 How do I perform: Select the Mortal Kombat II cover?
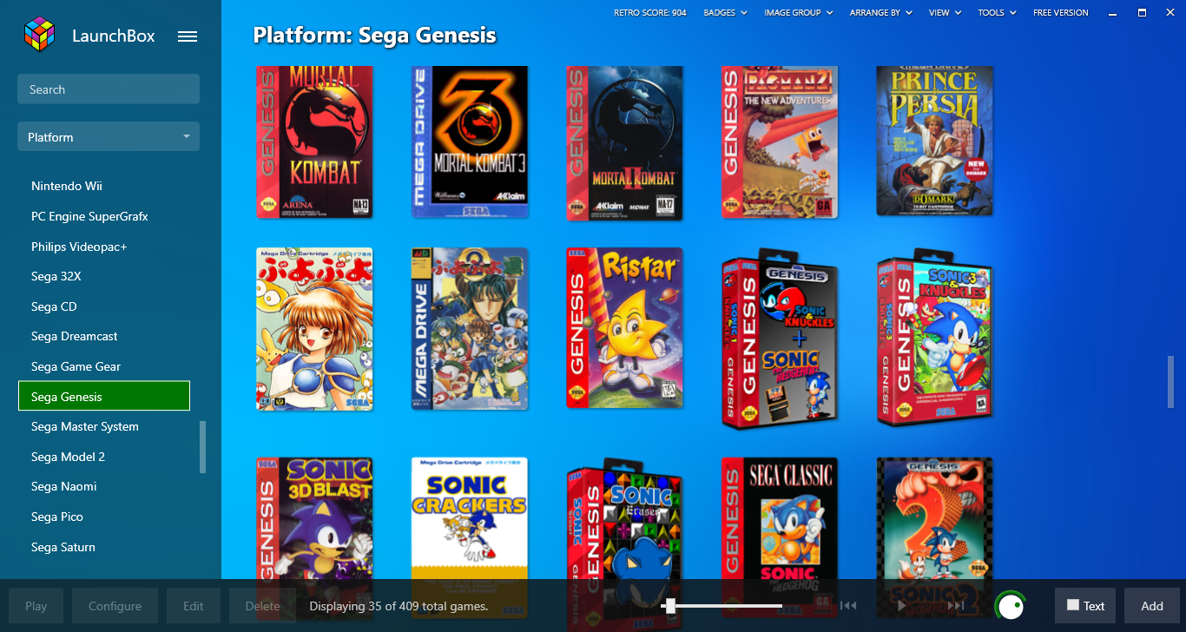click(x=625, y=142)
